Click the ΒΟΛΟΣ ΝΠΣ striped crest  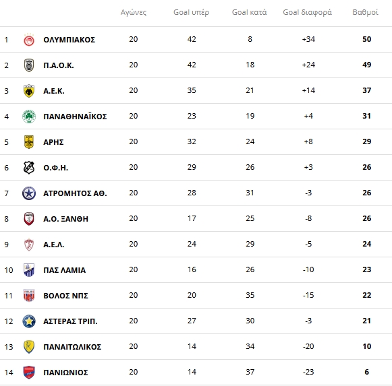(x=29, y=296)
